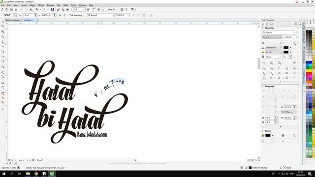Click the New document icon

tap(2, 9)
